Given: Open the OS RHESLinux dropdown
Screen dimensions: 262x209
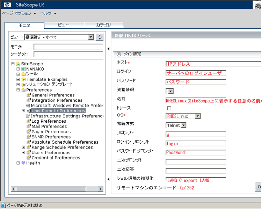Looking at the screenshot, I should 198,116.
